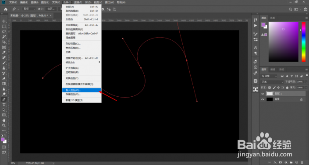The width and height of the screenshot is (309, 165).
Task: Select the Dodge tool
Action: pos(4,94)
